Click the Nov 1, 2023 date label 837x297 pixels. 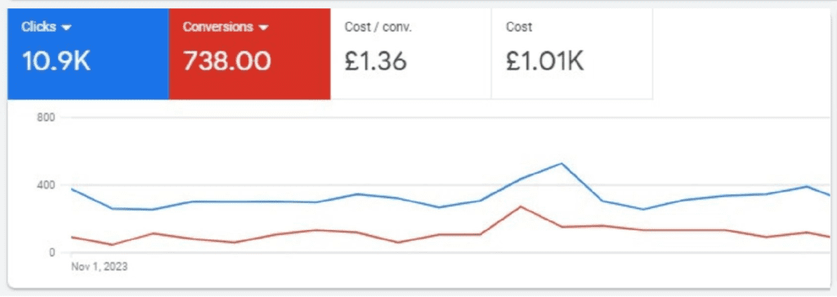coord(99,266)
